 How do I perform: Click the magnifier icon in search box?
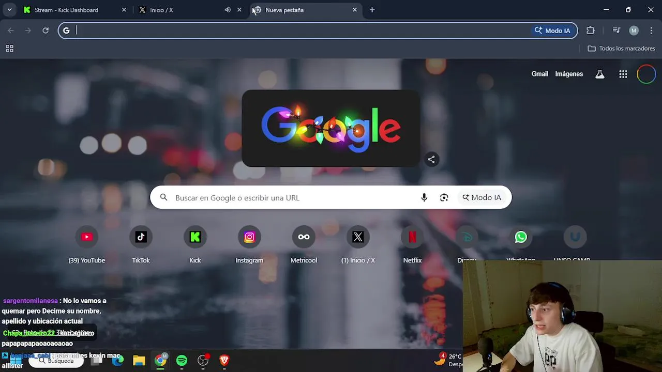[163, 197]
